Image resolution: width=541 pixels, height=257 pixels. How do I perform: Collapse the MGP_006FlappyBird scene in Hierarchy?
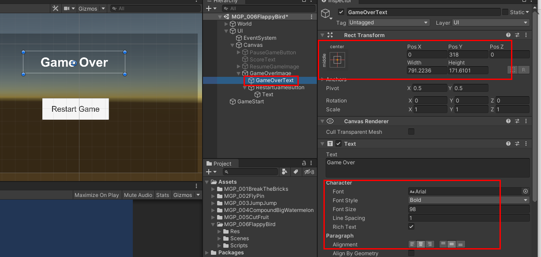click(220, 17)
